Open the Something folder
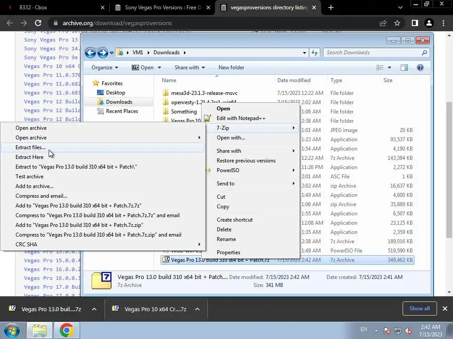Screen dimensions: 453x339 pos(184,112)
